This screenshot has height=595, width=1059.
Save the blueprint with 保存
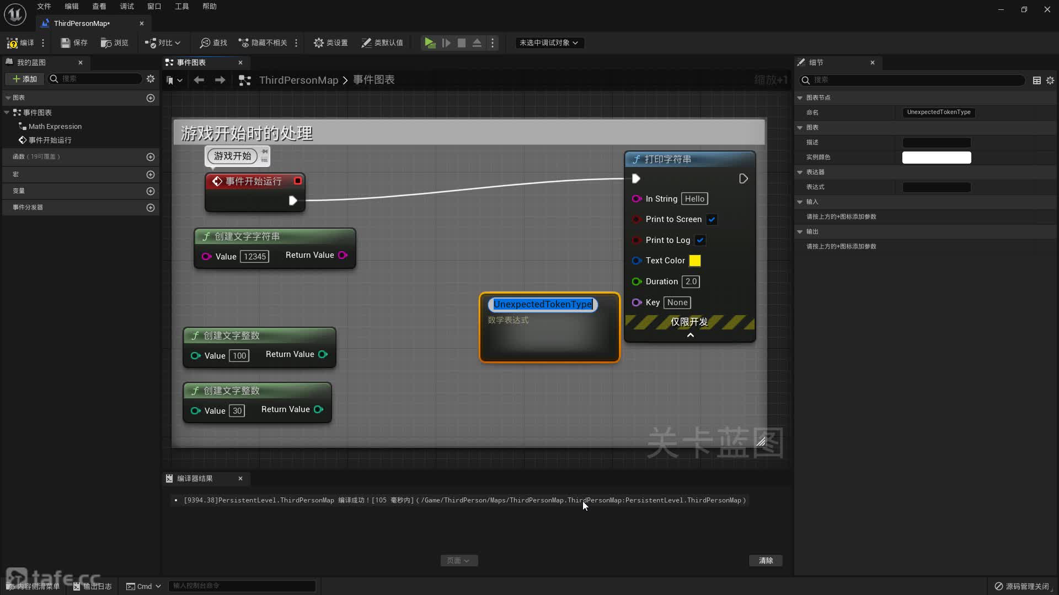(x=74, y=43)
